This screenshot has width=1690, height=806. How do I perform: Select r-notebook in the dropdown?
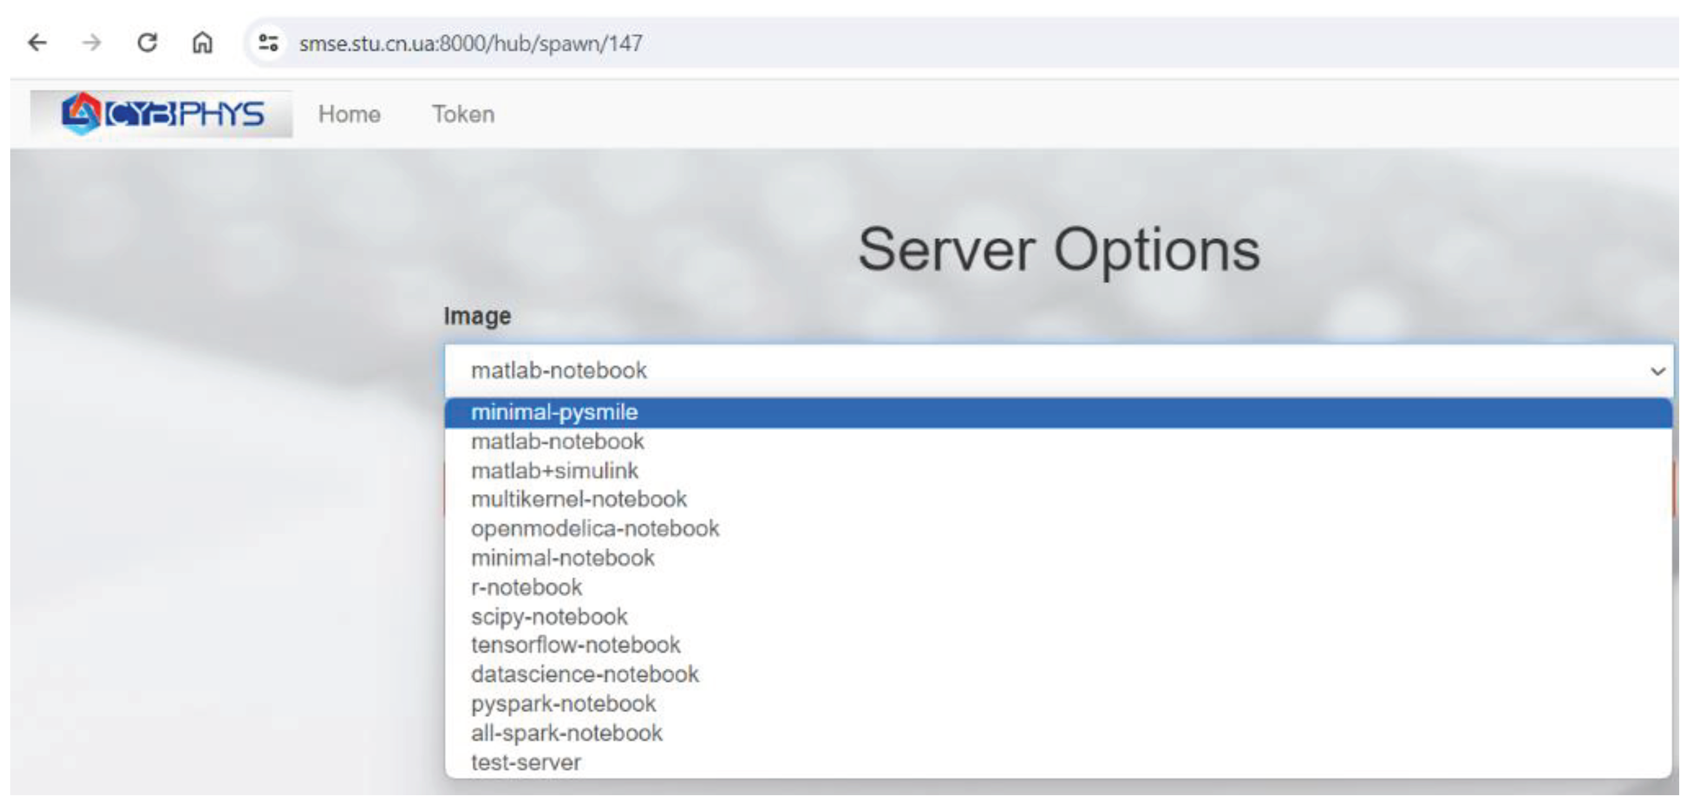pyautogui.click(x=526, y=587)
